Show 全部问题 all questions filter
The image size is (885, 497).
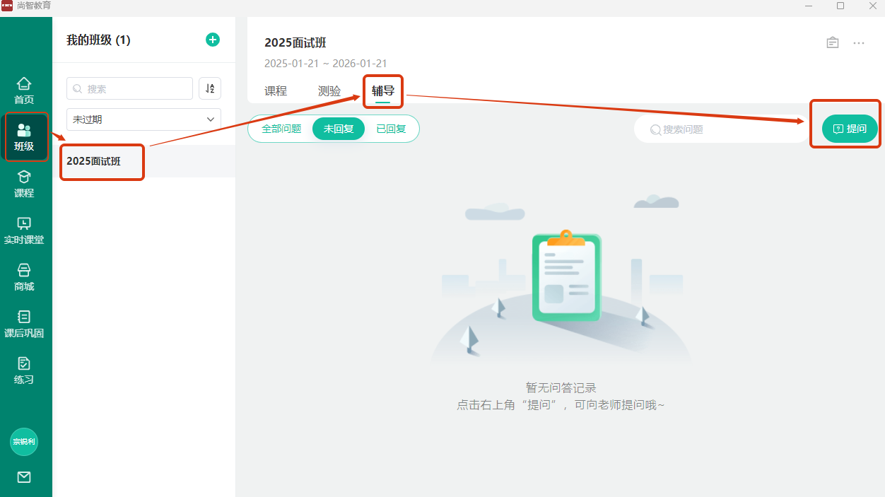(281, 129)
